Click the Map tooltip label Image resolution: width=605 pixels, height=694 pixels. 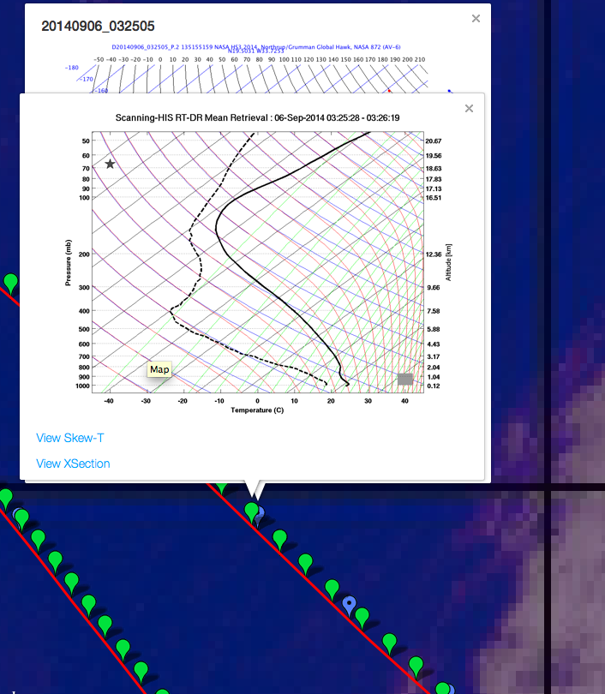pyautogui.click(x=160, y=369)
